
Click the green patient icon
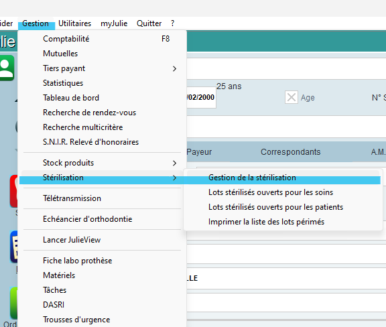point(7,68)
